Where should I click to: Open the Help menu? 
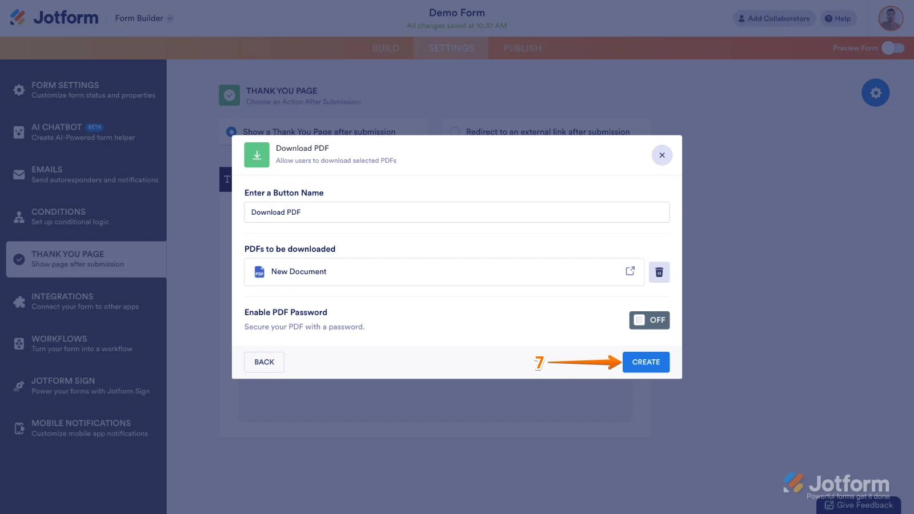coord(838,18)
